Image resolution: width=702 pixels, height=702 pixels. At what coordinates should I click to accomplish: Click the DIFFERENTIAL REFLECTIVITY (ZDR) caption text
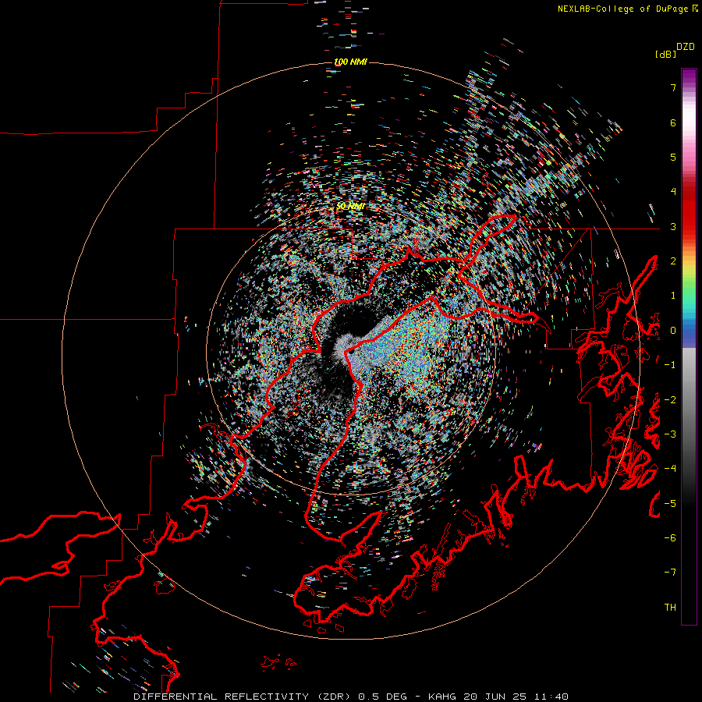point(243,697)
